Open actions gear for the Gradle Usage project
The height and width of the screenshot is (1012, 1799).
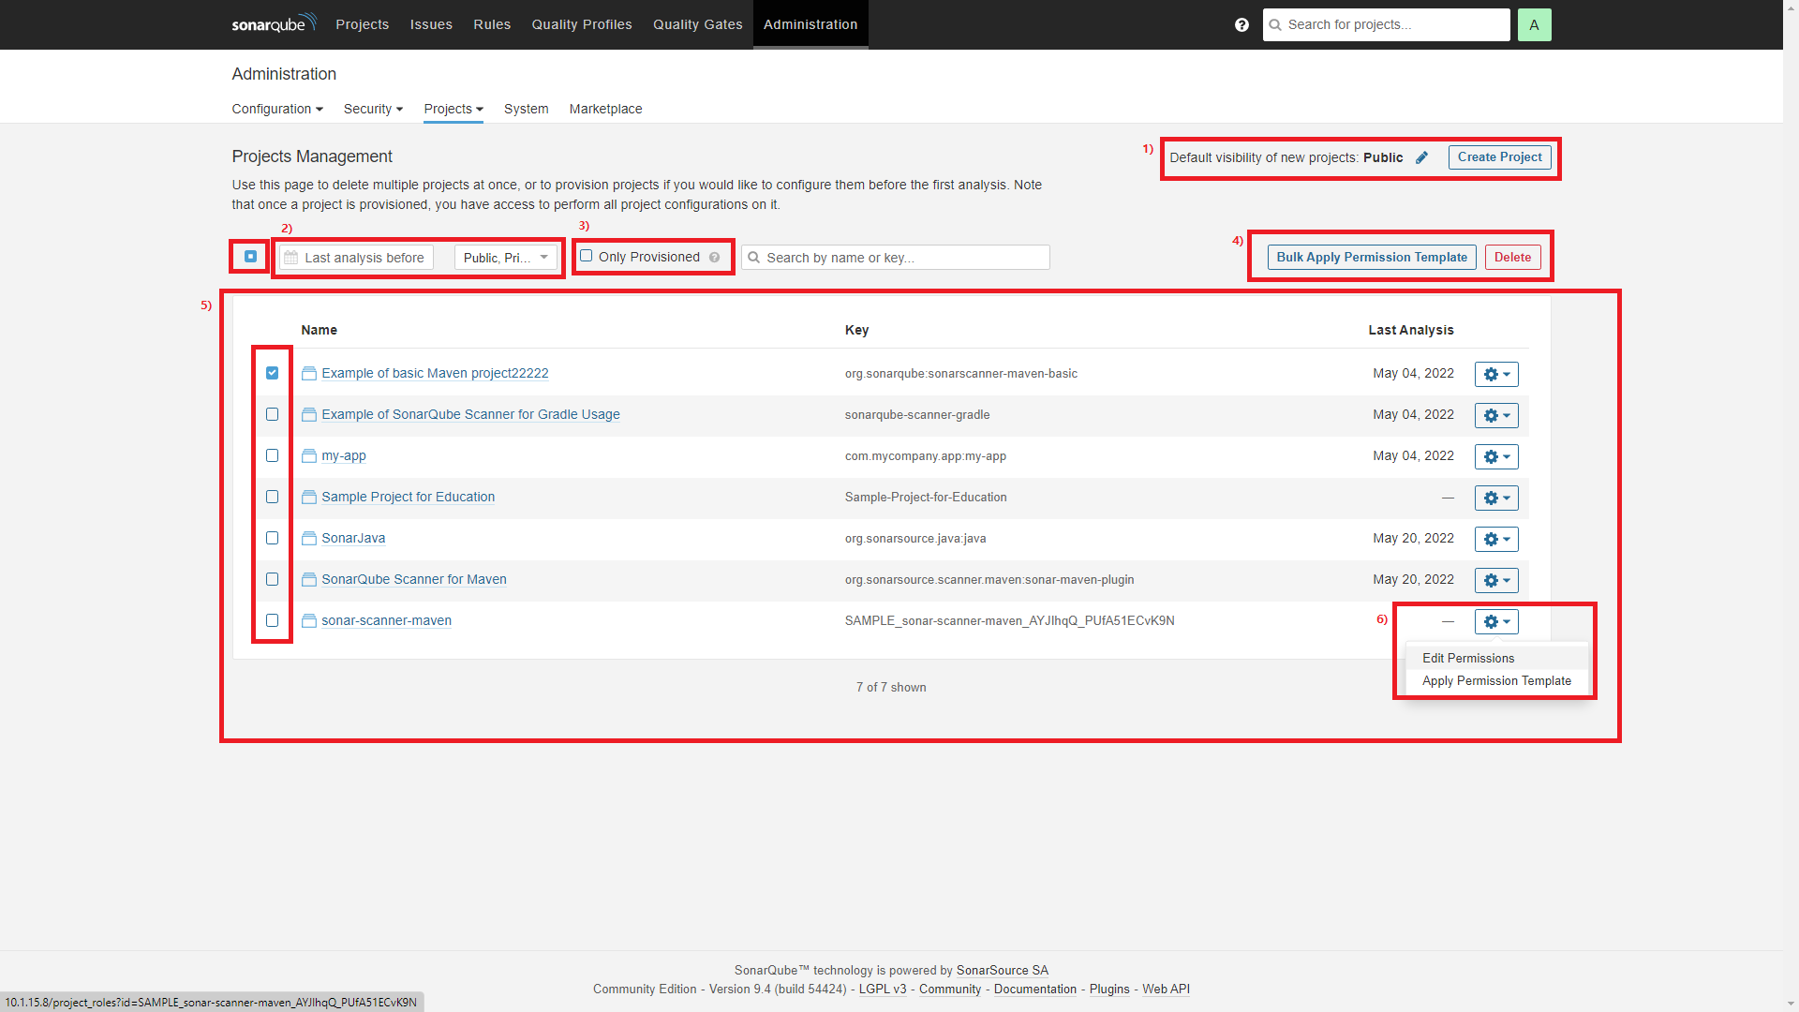click(x=1496, y=416)
